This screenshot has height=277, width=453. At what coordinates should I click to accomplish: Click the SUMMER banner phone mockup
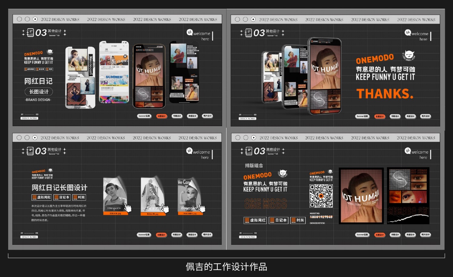click(114, 73)
